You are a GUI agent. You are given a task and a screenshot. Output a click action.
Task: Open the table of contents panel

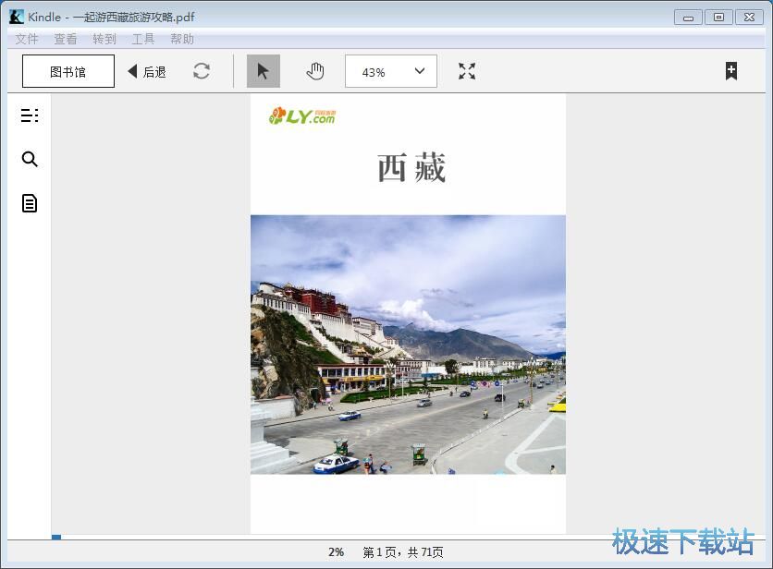coord(29,115)
